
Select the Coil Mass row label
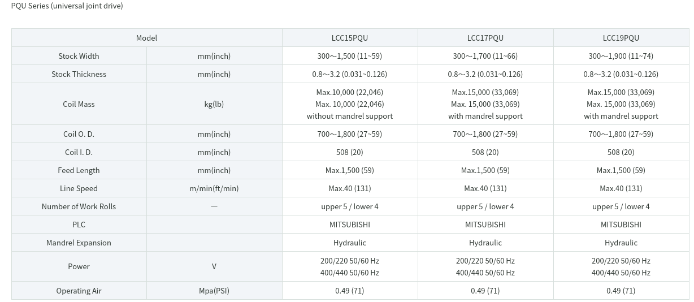click(x=79, y=104)
